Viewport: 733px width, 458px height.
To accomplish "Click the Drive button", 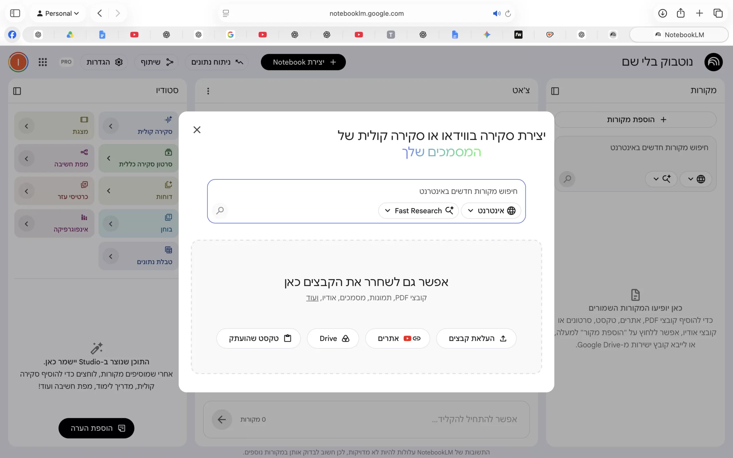I will click(x=333, y=338).
